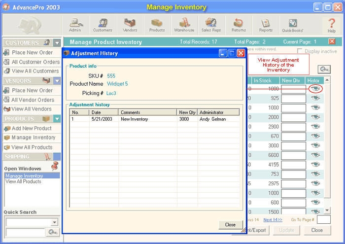
Task: Click Close button in Manage Inventory window
Action: (317, 230)
